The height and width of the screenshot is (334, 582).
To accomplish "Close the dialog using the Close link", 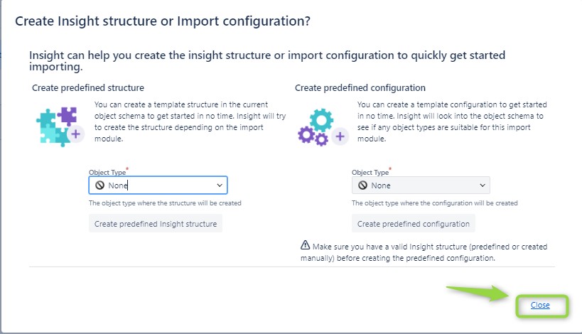I will click(x=540, y=305).
